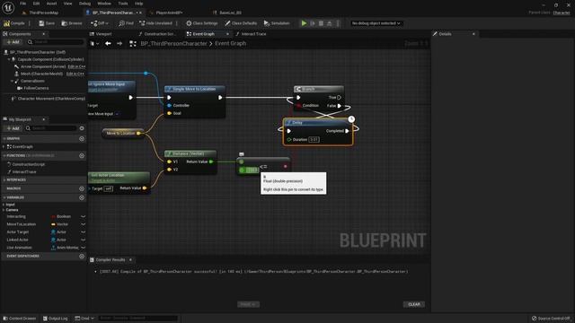Image resolution: width=575 pixels, height=323 pixels.
Task: Open the View menu
Action: point(68,4)
